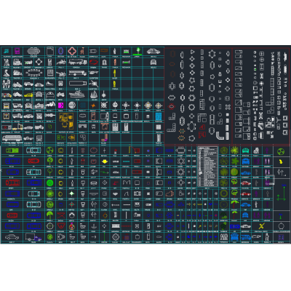Screen dimensions: 291x291
Task: Select the magenta computer block
Action: 17,52
